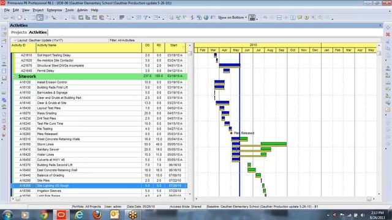The image size is (392, 220).
Task: Click the Add icon in command bar
Action: click(388, 28)
